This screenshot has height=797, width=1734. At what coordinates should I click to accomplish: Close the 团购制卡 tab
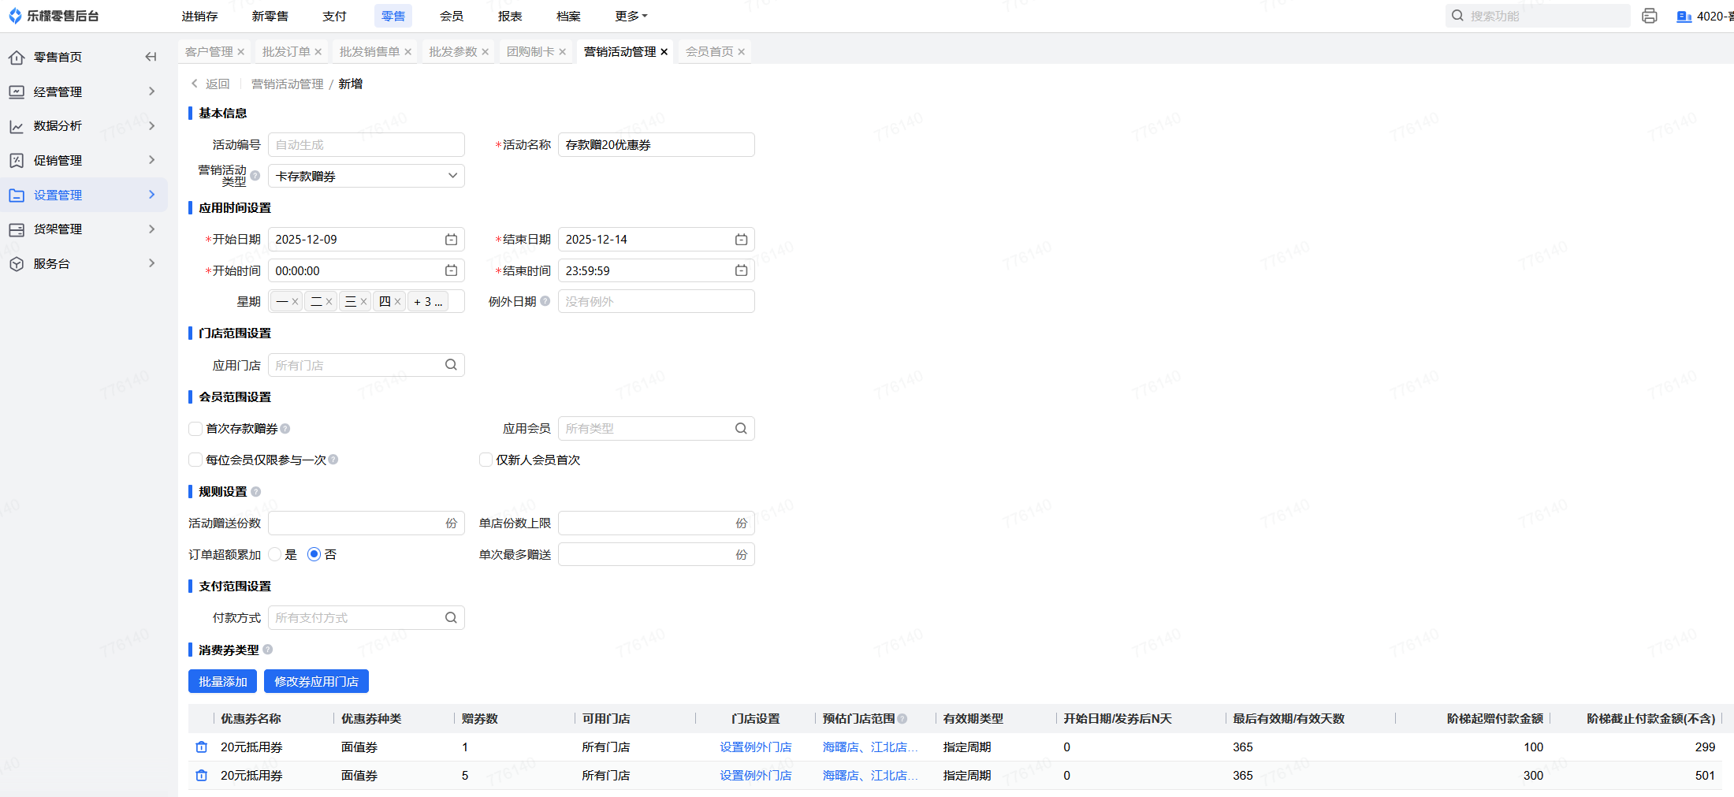[x=563, y=52]
